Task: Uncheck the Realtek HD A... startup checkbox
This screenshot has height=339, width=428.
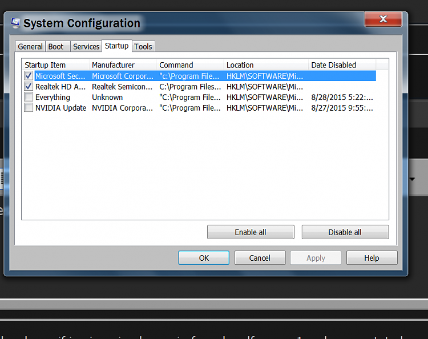Action: pyautogui.click(x=29, y=87)
